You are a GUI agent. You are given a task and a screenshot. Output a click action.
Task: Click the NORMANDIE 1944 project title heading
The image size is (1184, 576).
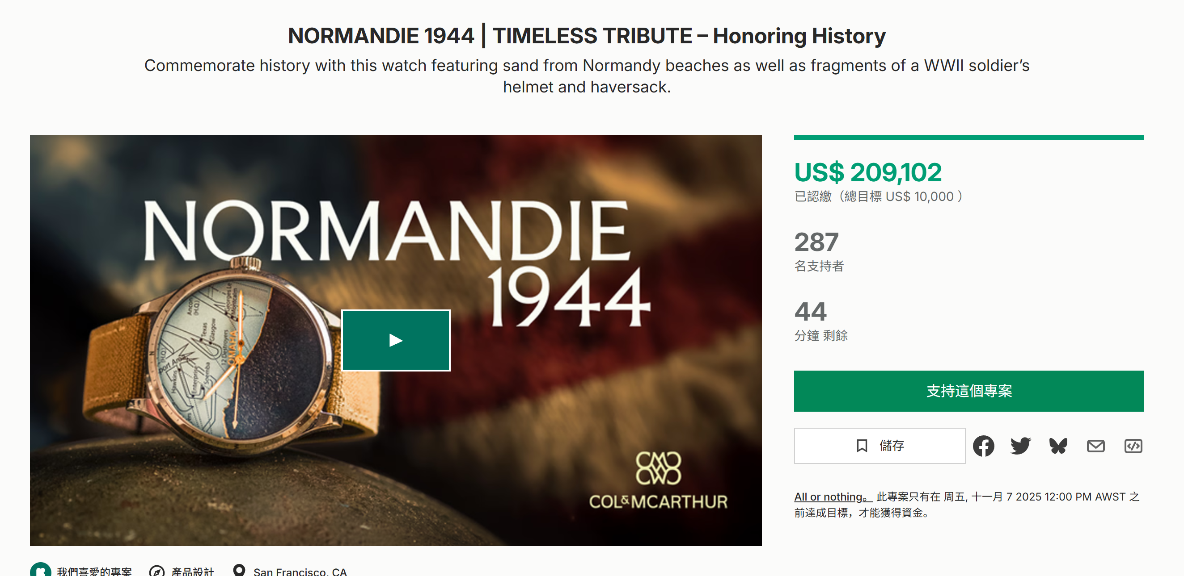click(587, 36)
